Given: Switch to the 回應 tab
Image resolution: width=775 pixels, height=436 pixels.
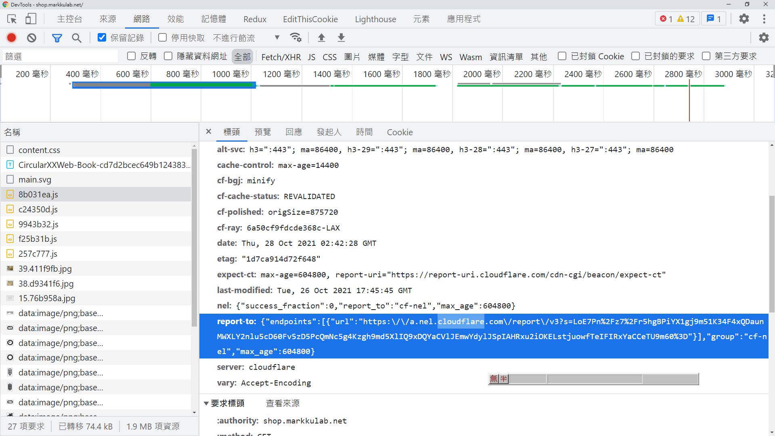Looking at the screenshot, I should pos(293,132).
